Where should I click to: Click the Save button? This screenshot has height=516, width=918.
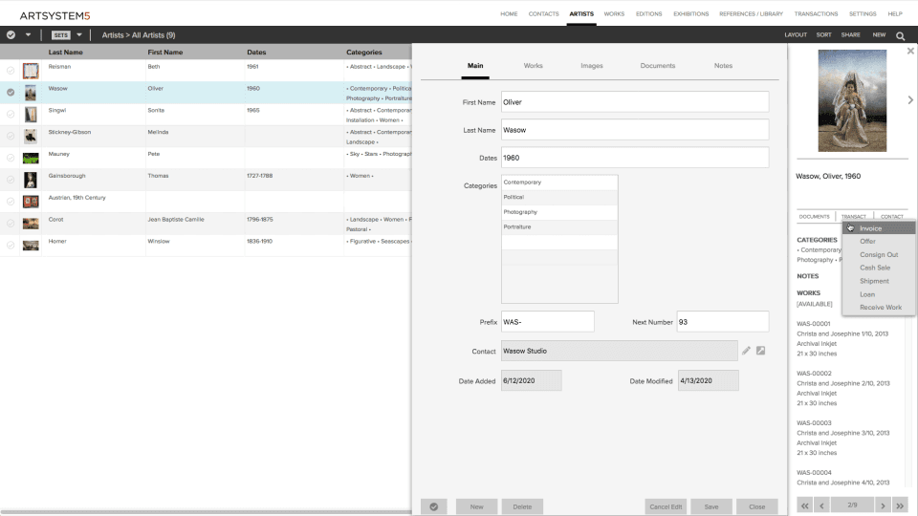711,506
